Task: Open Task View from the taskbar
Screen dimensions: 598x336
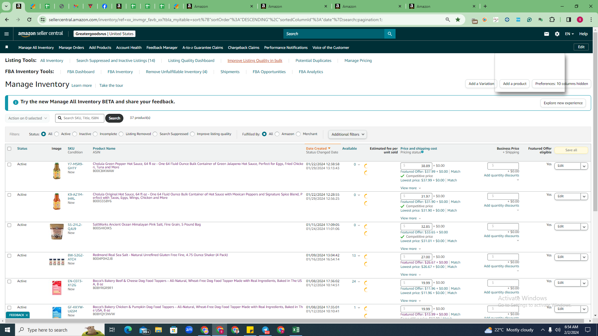Action: (x=112, y=330)
